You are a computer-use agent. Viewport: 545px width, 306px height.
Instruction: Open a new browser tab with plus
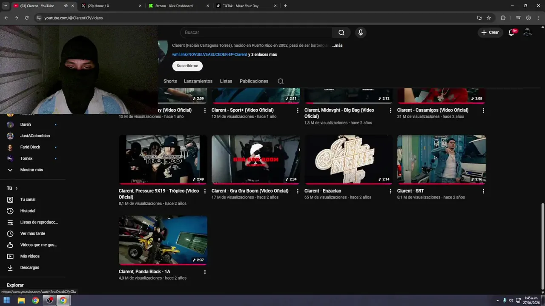point(285,6)
